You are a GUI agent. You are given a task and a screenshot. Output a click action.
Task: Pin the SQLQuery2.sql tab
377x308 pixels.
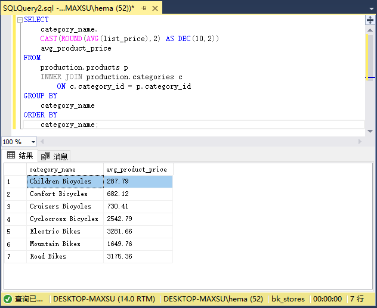[144, 8]
